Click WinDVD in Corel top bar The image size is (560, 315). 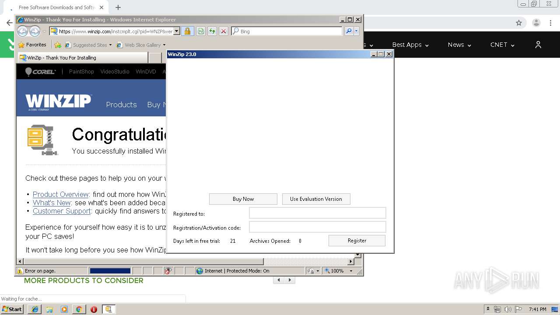click(x=146, y=72)
